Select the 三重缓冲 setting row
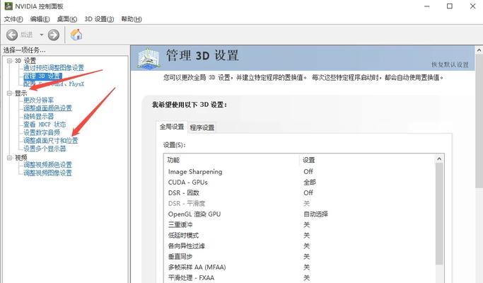The height and width of the screenshot is (283, 483). click(299, 225)
